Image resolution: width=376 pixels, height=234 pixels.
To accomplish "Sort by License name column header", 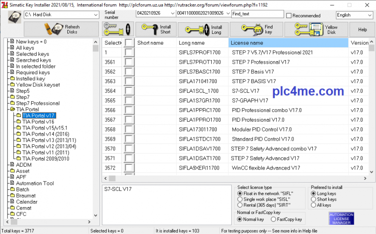I will (288, 43).
